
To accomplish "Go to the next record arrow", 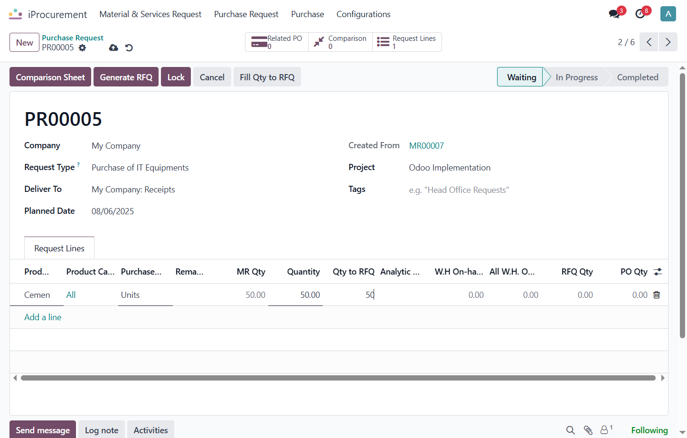I will click(x=668, y=42).
